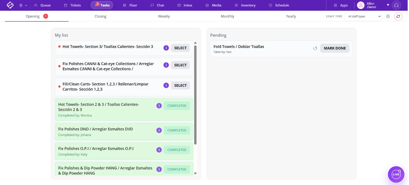Show info for Fix Polishes O.P.I task
This screenshot has height=185, width=409.
pyautogui.click(x=159, y=150)
